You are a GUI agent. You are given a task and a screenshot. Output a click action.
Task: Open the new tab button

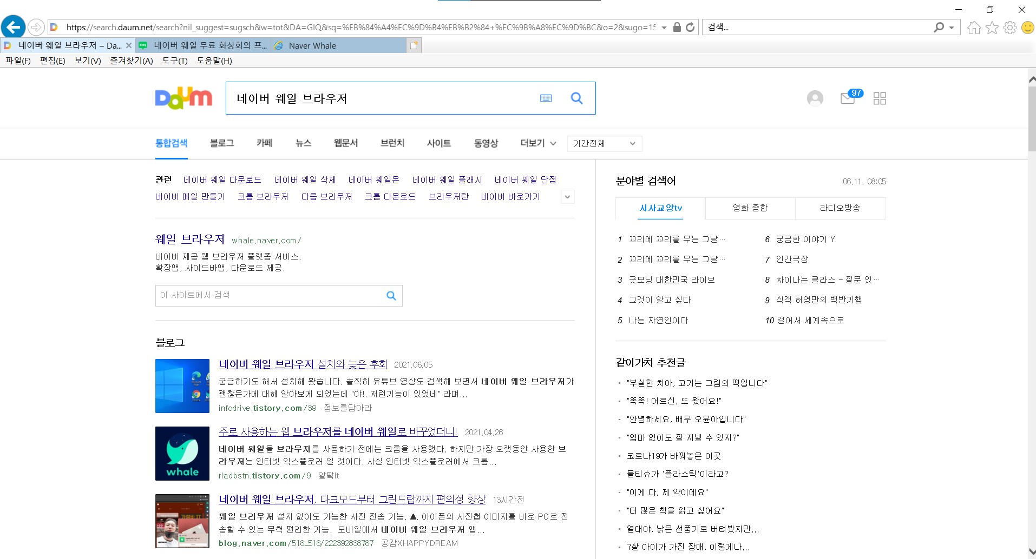click(414, 45)
